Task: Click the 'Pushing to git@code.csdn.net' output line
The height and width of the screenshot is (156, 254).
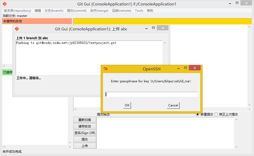Action: click(66, 43)
